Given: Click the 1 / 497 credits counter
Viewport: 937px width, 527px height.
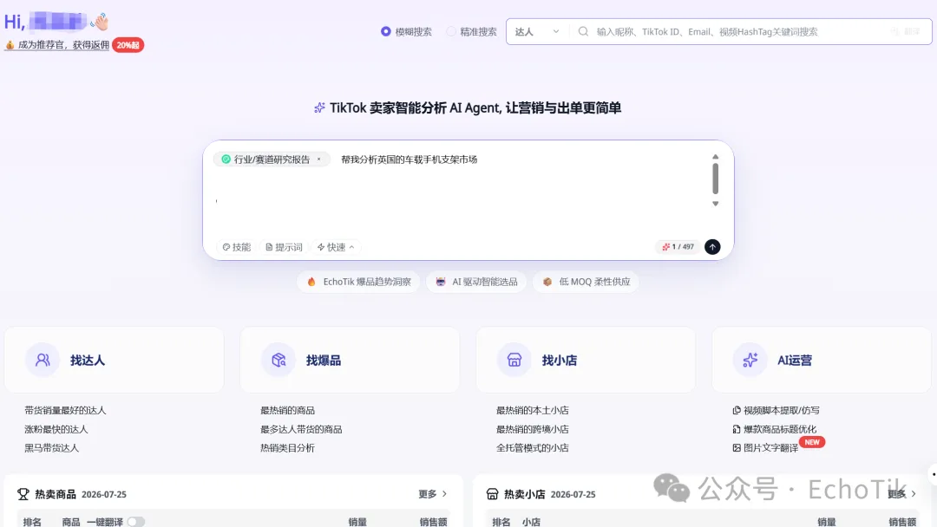Looking at the screenshot, I should pyautogui.click(x=678, y=247).
